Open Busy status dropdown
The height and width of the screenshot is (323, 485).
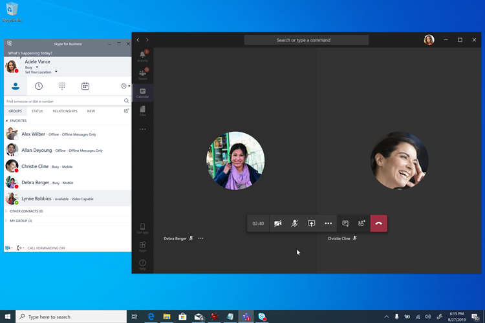[32, 67]
